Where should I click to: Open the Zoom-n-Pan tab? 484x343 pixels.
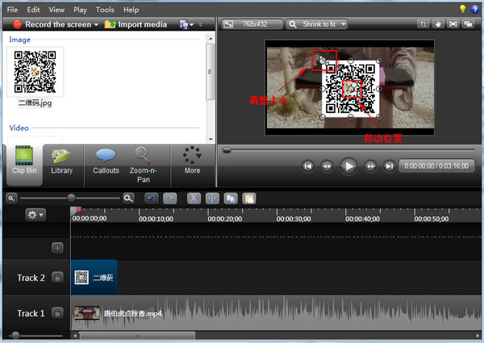(x=144, y=165)
